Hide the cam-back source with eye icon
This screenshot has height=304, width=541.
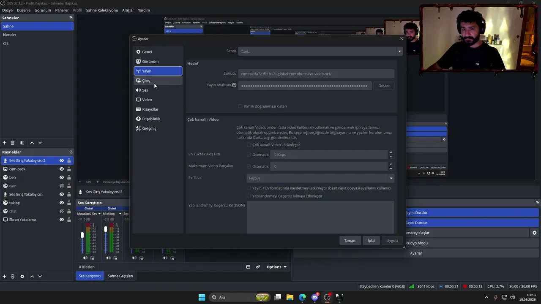[62, 169]
